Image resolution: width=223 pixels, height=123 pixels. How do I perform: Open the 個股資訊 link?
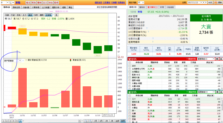(x=98, y=2)
